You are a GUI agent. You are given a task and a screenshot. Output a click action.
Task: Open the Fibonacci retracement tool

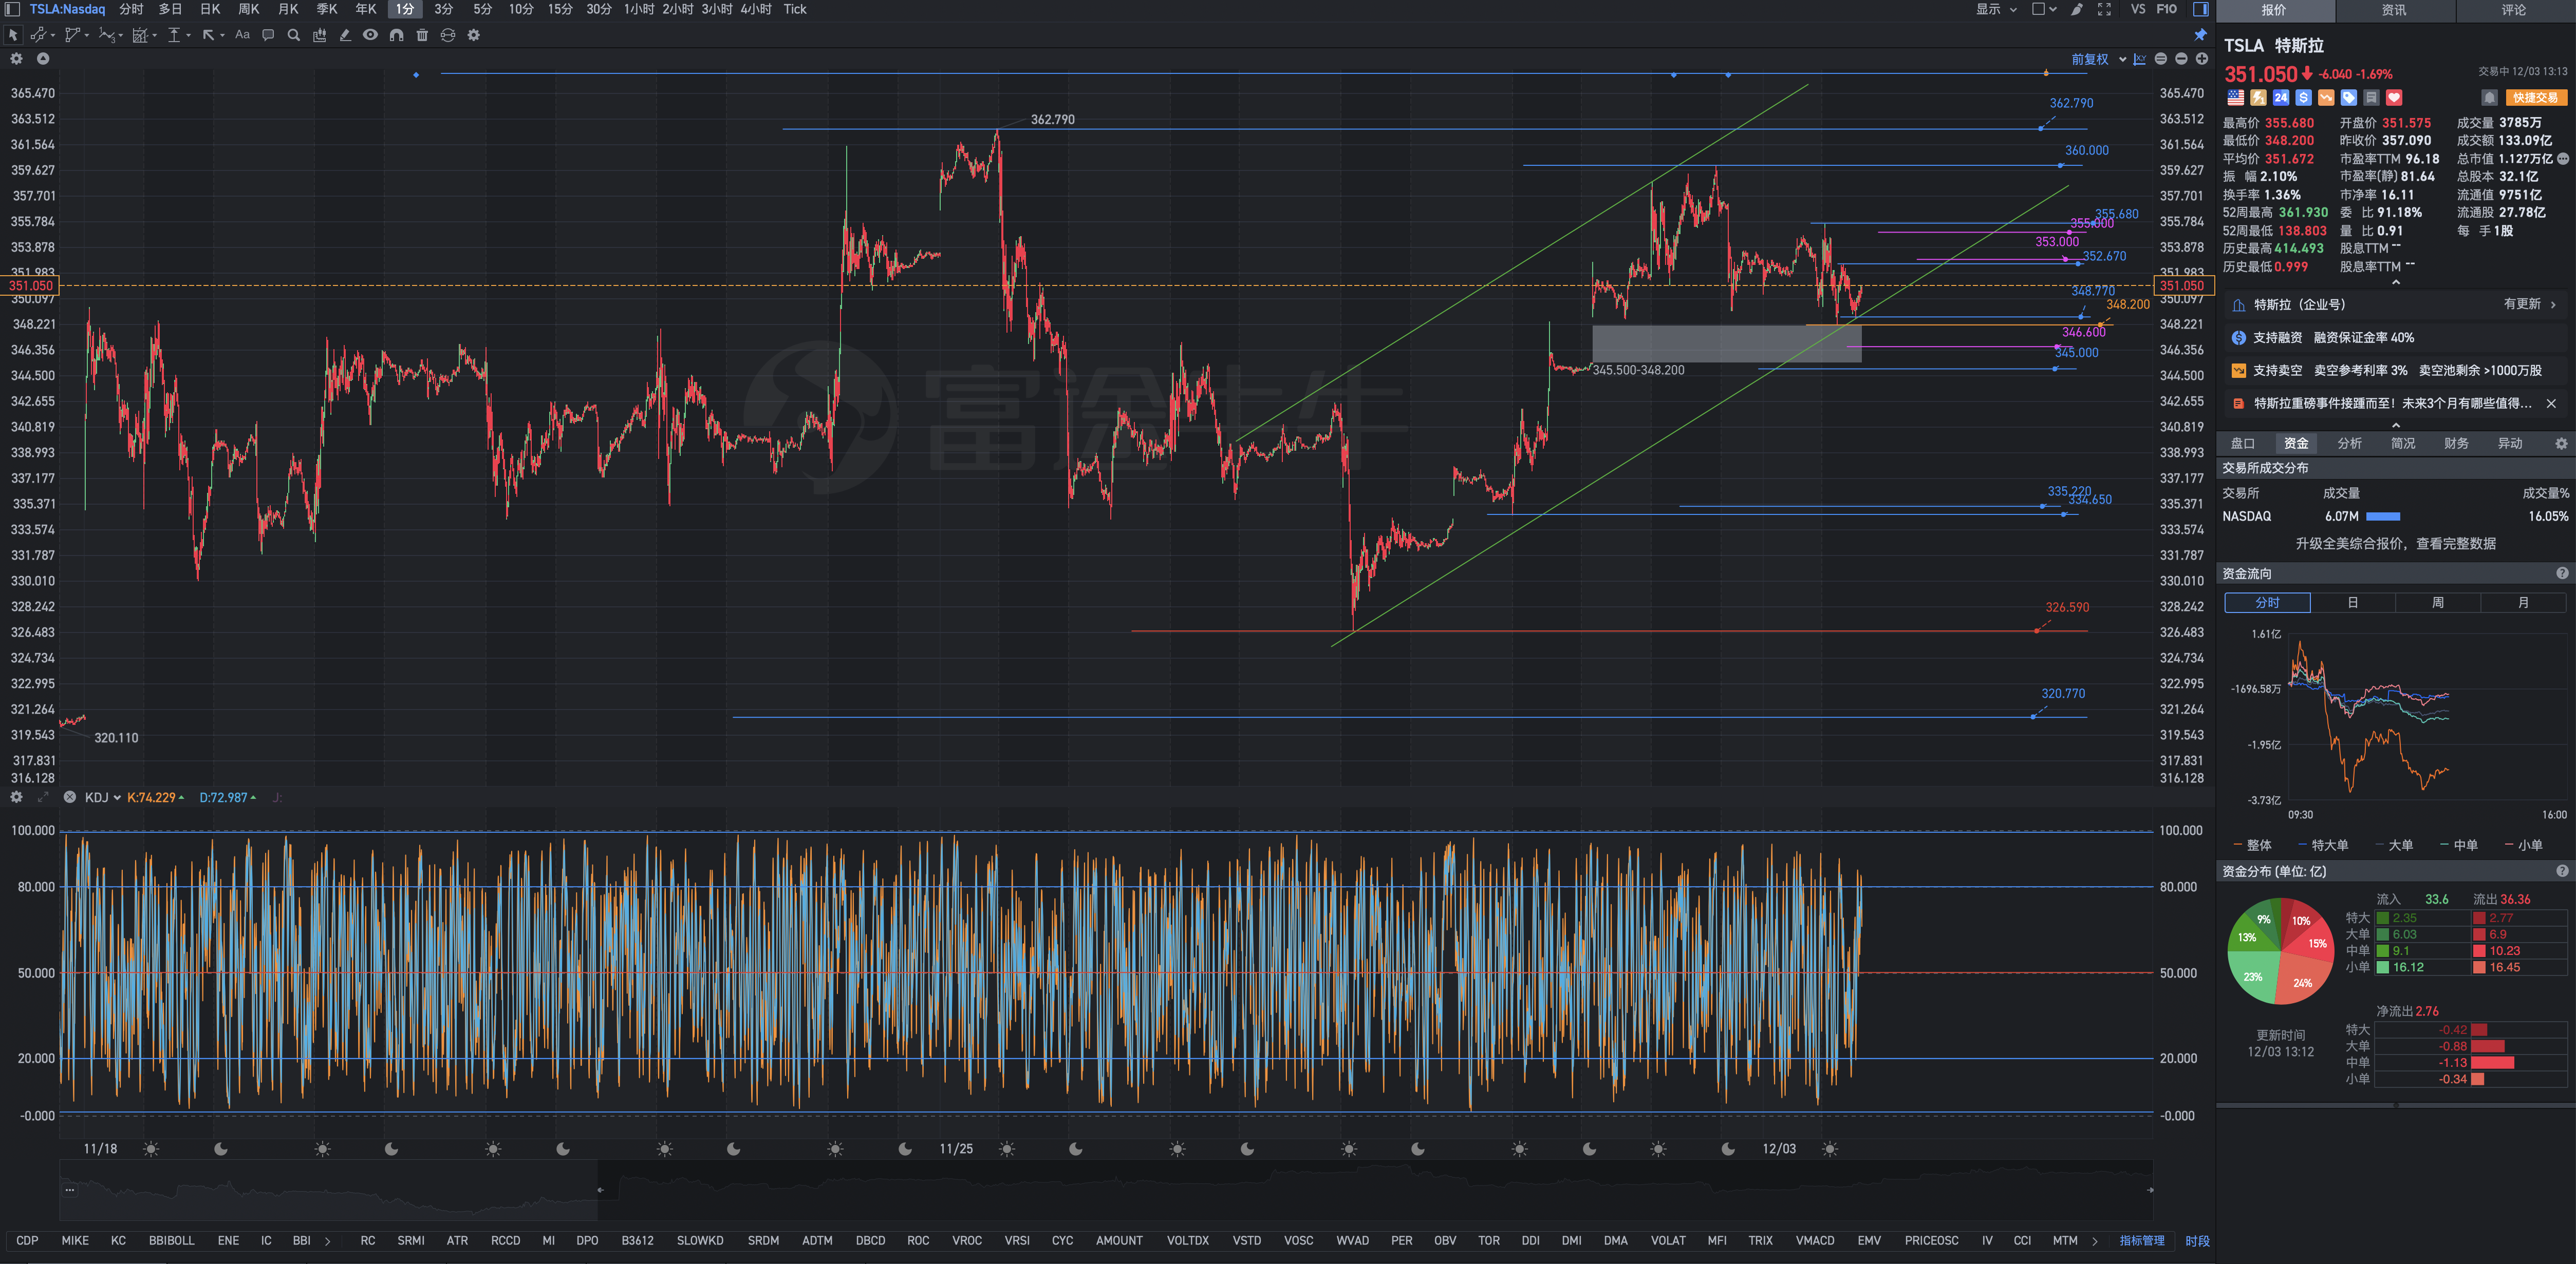pyautogui.click(x=140, y=35)
